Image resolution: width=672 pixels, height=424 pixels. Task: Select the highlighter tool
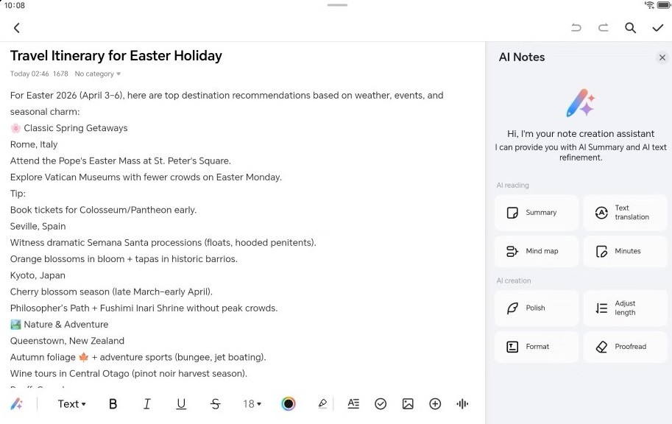click(x=322, y=403)
